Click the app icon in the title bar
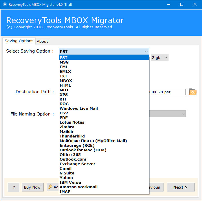Screen dimensions: 202x201 click(5, 5)
